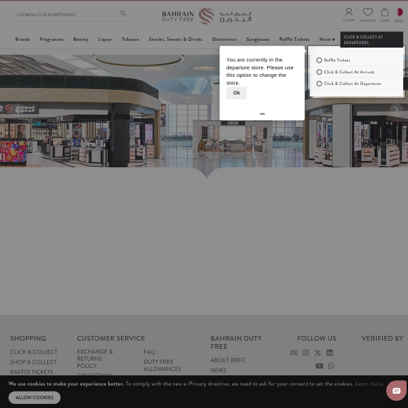Open the WhatsApp social icon
This screenshot has width=408, height=408.
[331, 366]
